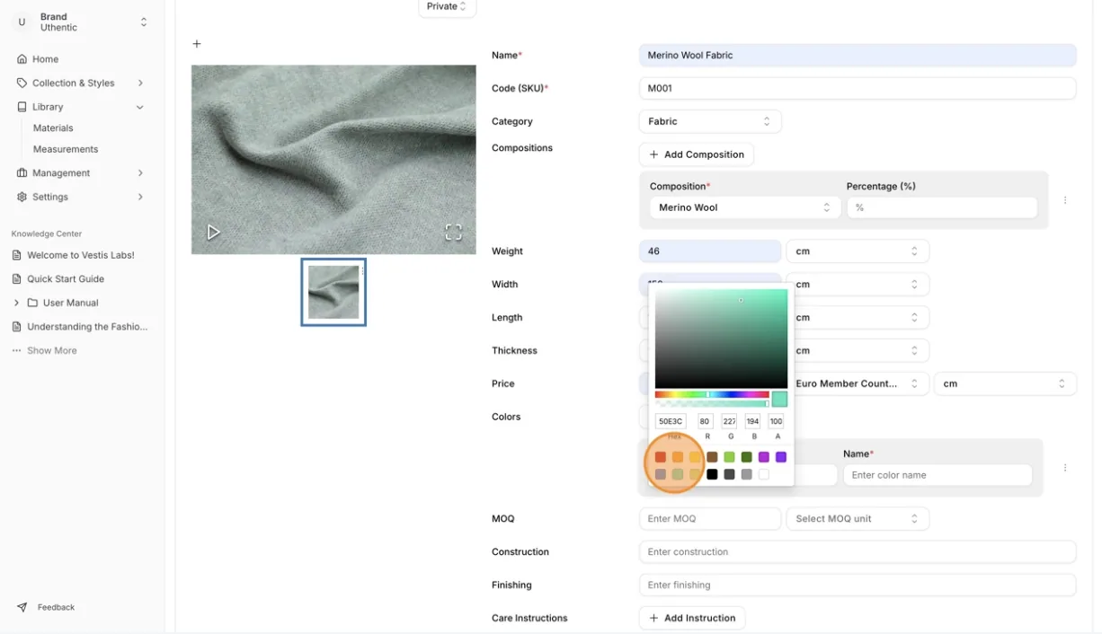Image resolution: width=1102 pixels, height=634 pixels.
Task: Open Welcome to Vestis Labs! article
Action: coord(81,255)
